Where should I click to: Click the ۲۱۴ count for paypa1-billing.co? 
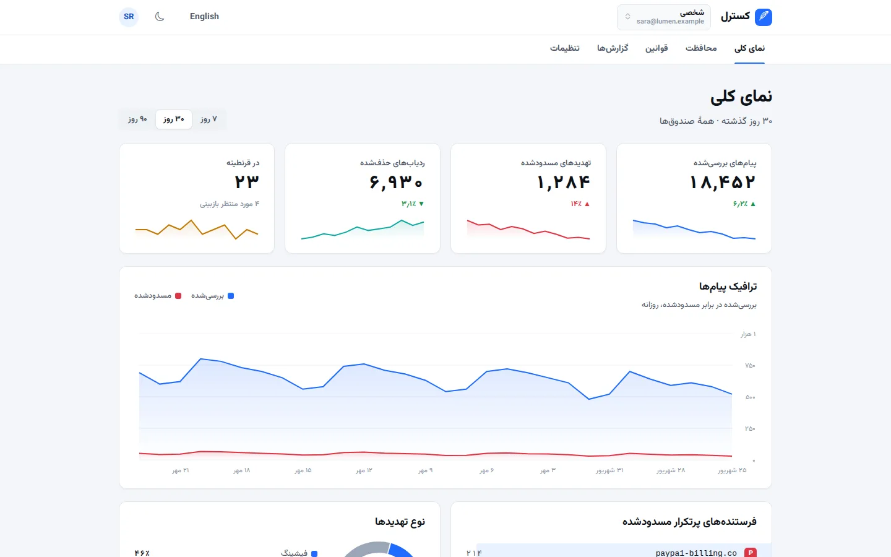coord(475,553)
